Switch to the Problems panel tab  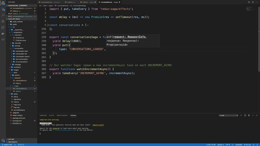pyautogui.click(x=43, y=115)
